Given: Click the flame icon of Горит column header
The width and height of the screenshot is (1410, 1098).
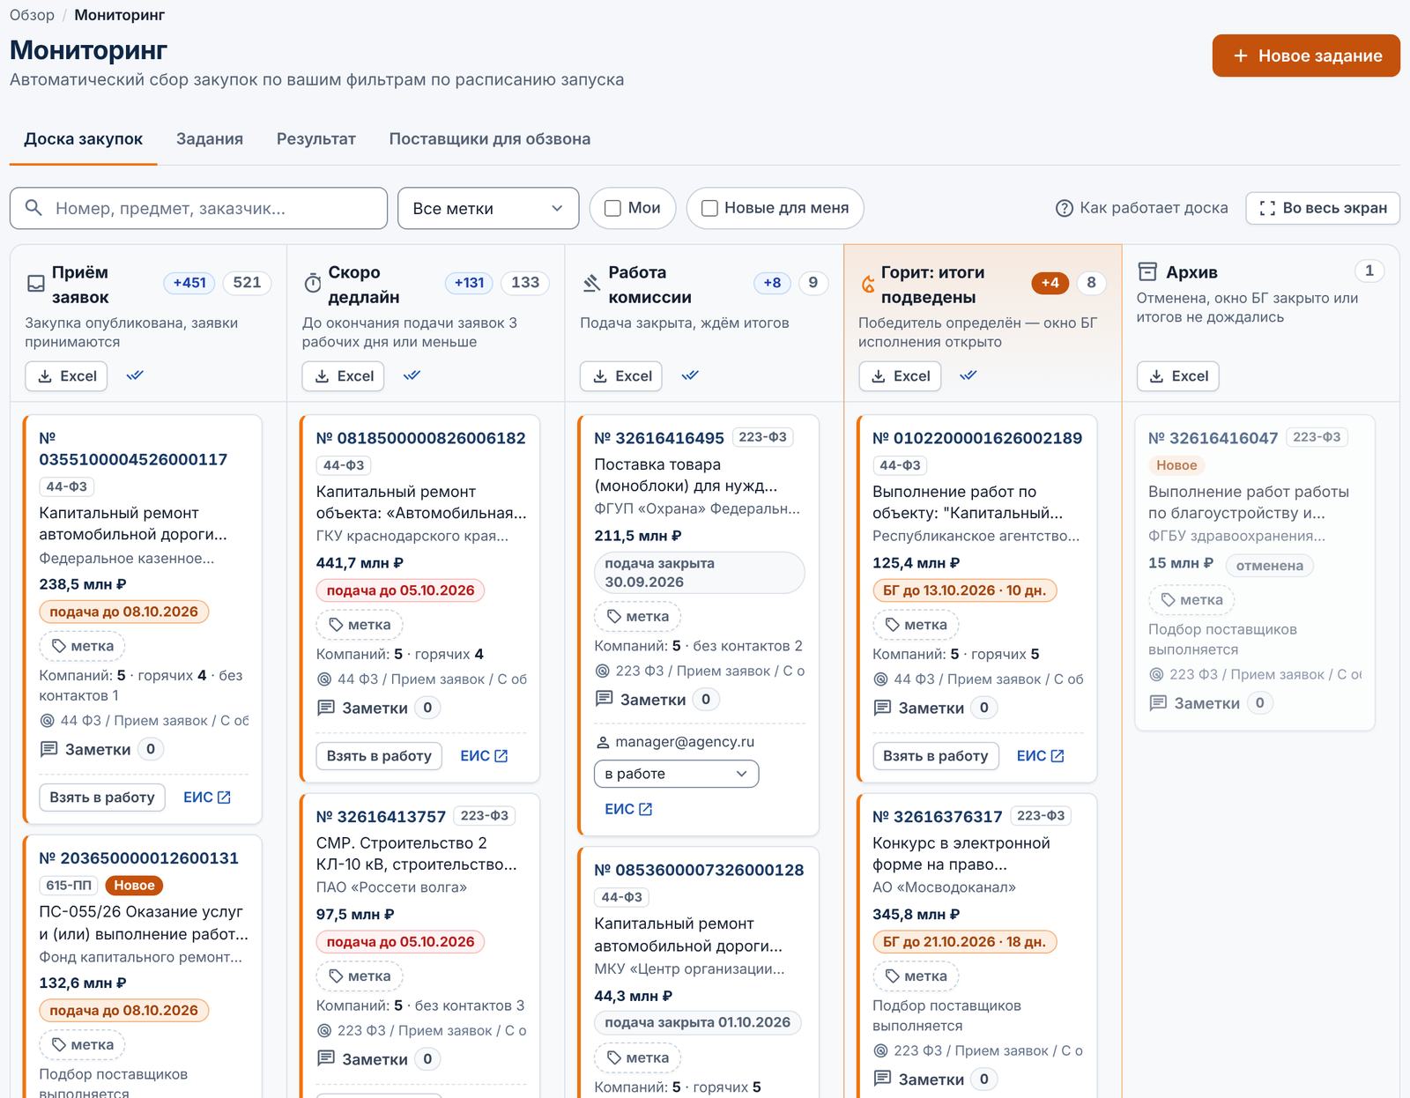Looking at the screenshot, I should pos(868,285).
